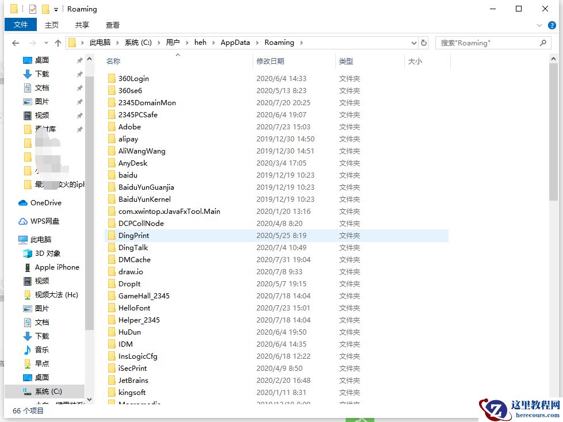
Task: Select the kingsoft folder
Action: (132, 392)
